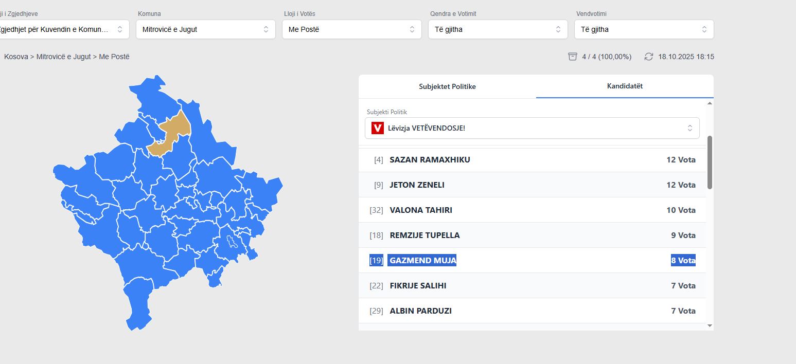Open the Subjekti Politik party selector
This screenshot has width=796, height=364.
point(532,128)
